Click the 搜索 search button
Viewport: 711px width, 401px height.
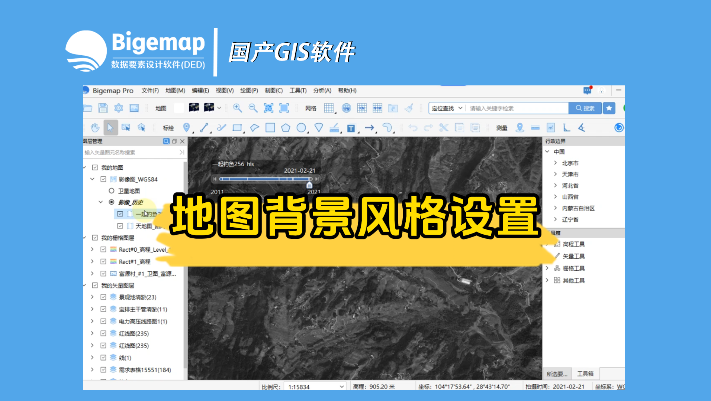pos(585,108)
